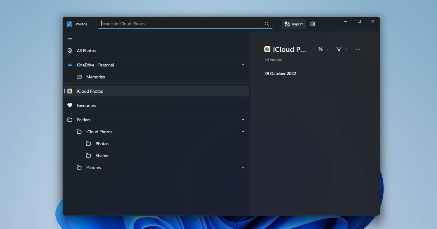Screen dimensions: 437x229
Task: Click the Photos title in title bar
Action: (81, 24)
